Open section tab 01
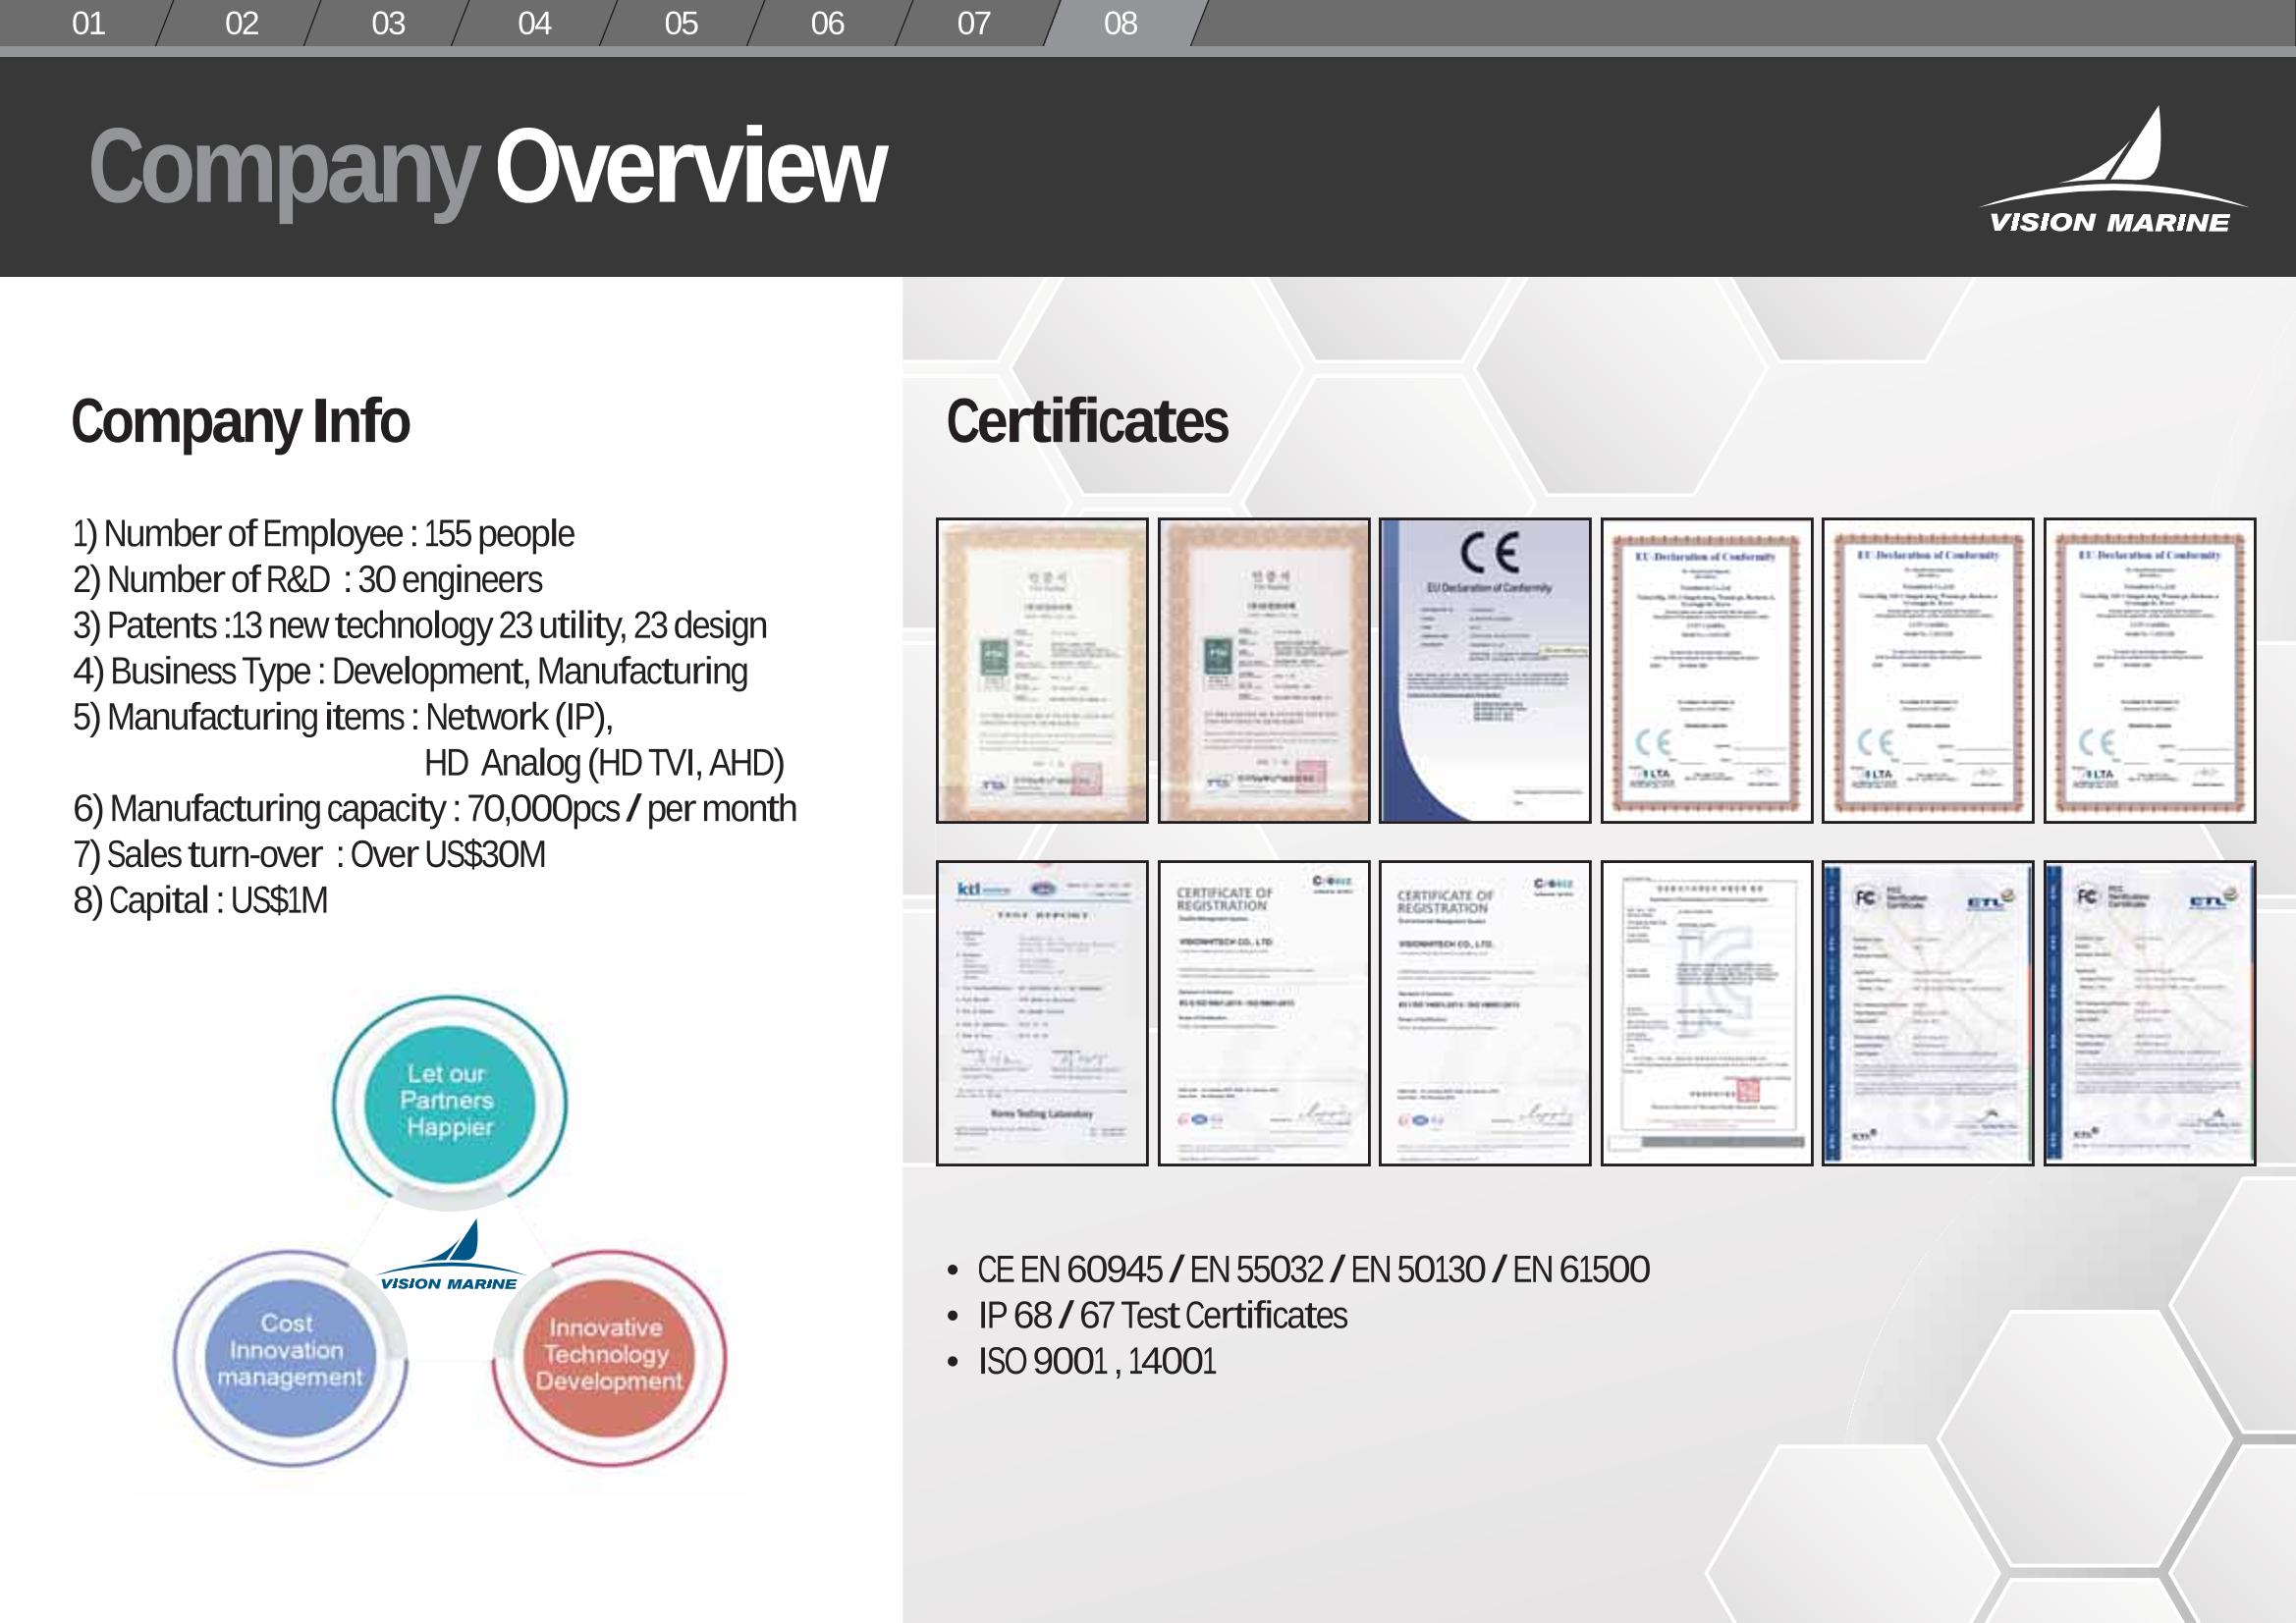 88,23
